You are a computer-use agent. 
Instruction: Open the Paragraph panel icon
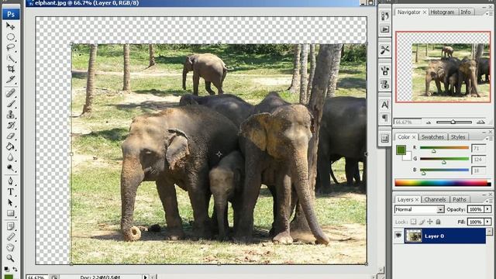[384, 119]
